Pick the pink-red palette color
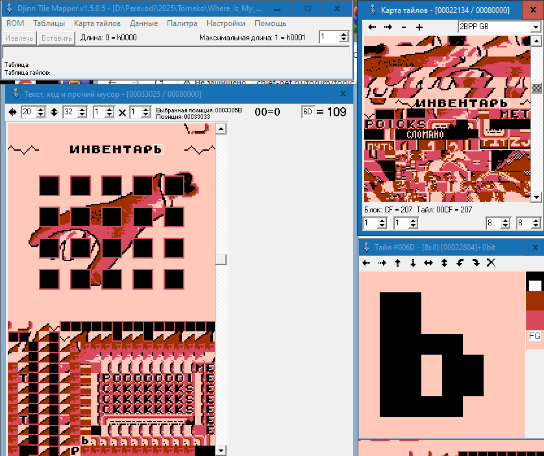The height and width of the screenshot is (456, 544). point(535,320)
